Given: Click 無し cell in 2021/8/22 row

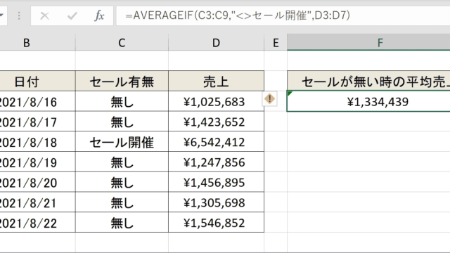Looking at the screenshot, I should (x=122, y=223).
